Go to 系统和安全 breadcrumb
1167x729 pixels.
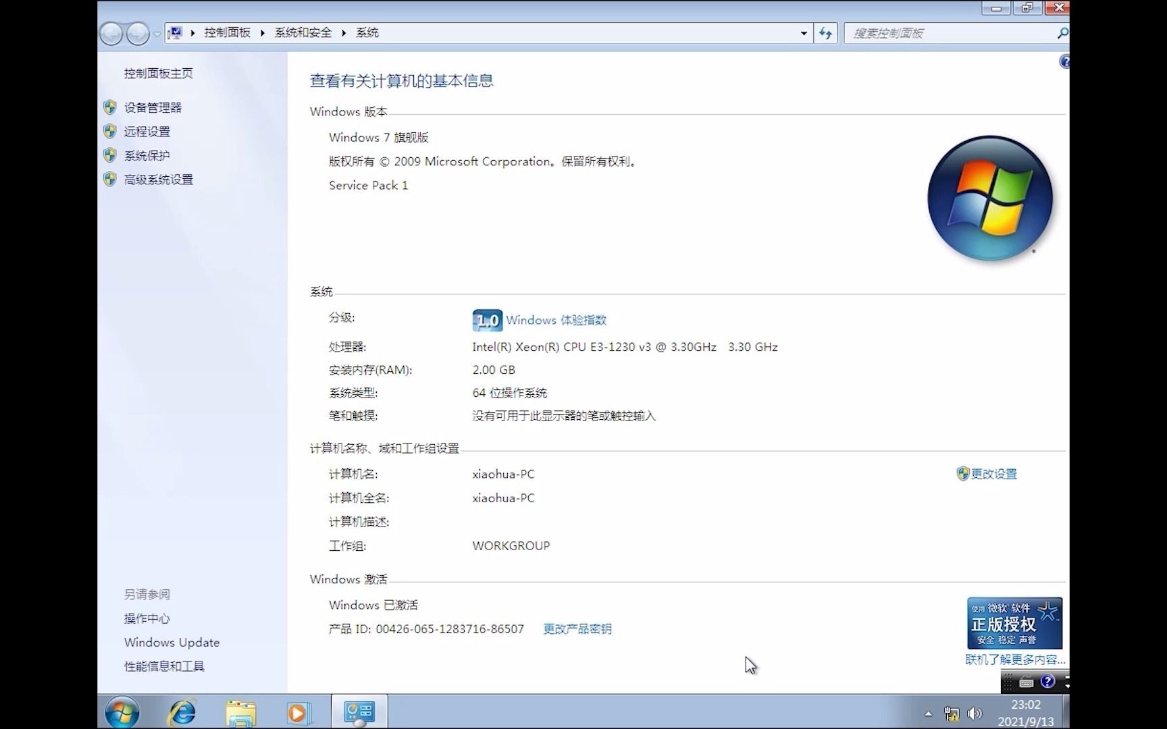(303, 33)
